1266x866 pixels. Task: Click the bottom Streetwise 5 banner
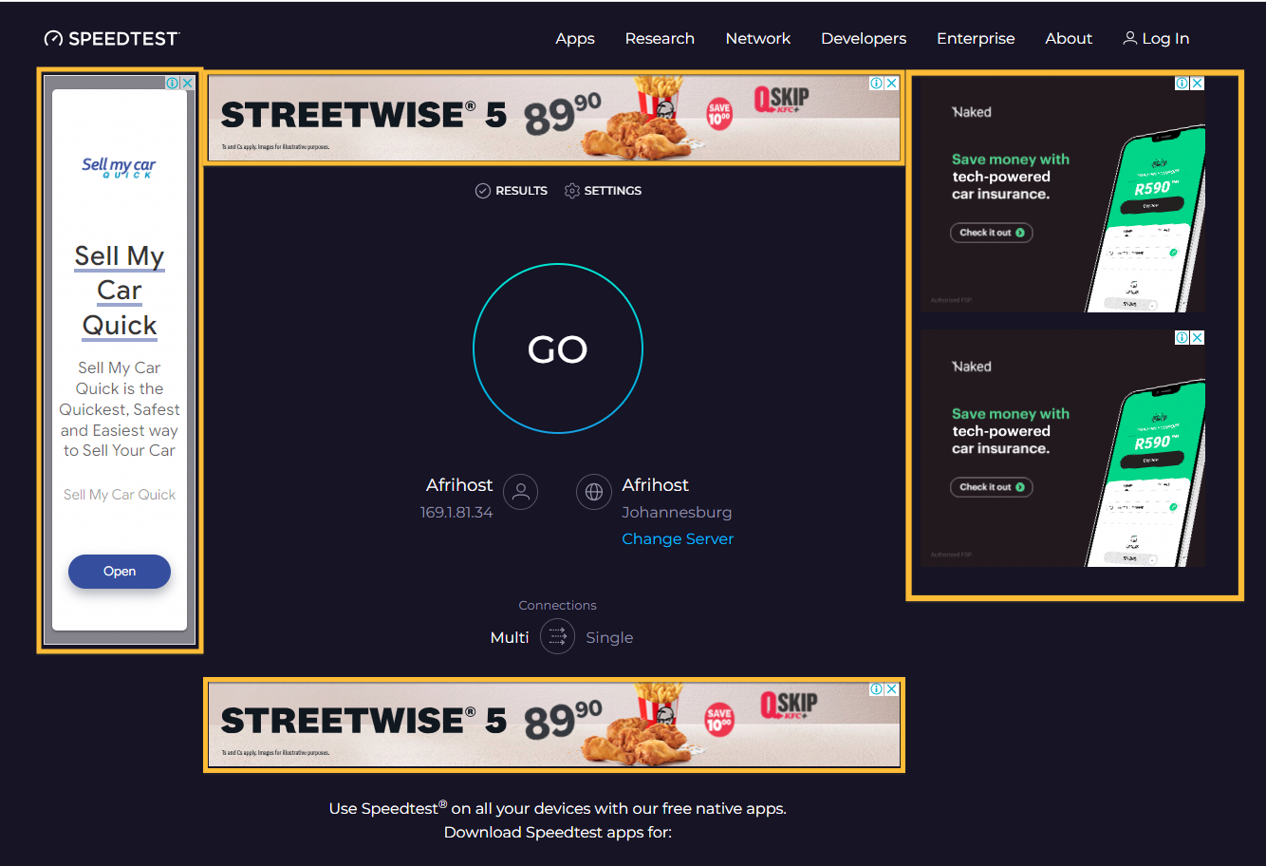[554, 724]
